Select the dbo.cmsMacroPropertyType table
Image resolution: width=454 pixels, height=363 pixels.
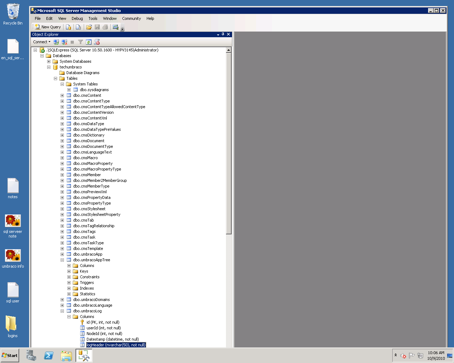(x=97, y=169)
